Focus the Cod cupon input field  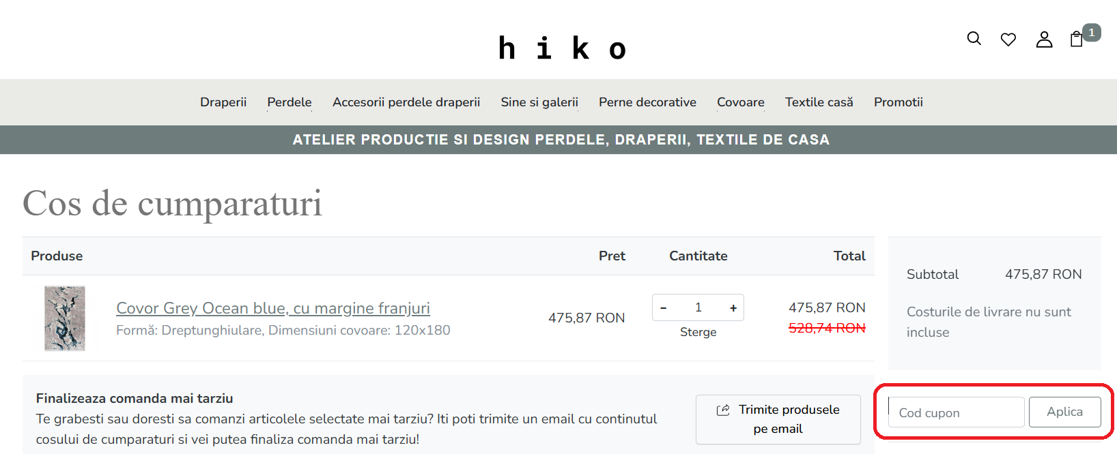click(x=956, y=412)
